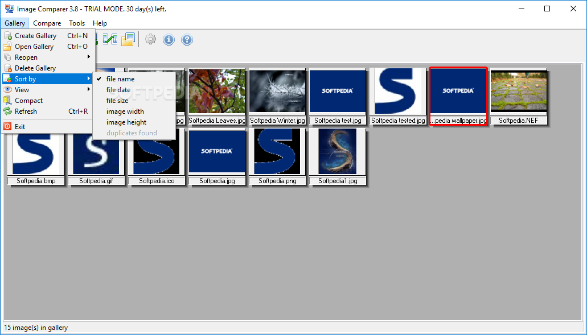Click the blue info toolbar icon
Image resolution: width=587 pixels, height=335 pixels.
click(x=169, y=39)
